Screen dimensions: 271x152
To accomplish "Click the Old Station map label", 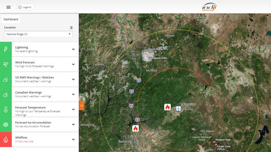I will [x=207, y=131].
